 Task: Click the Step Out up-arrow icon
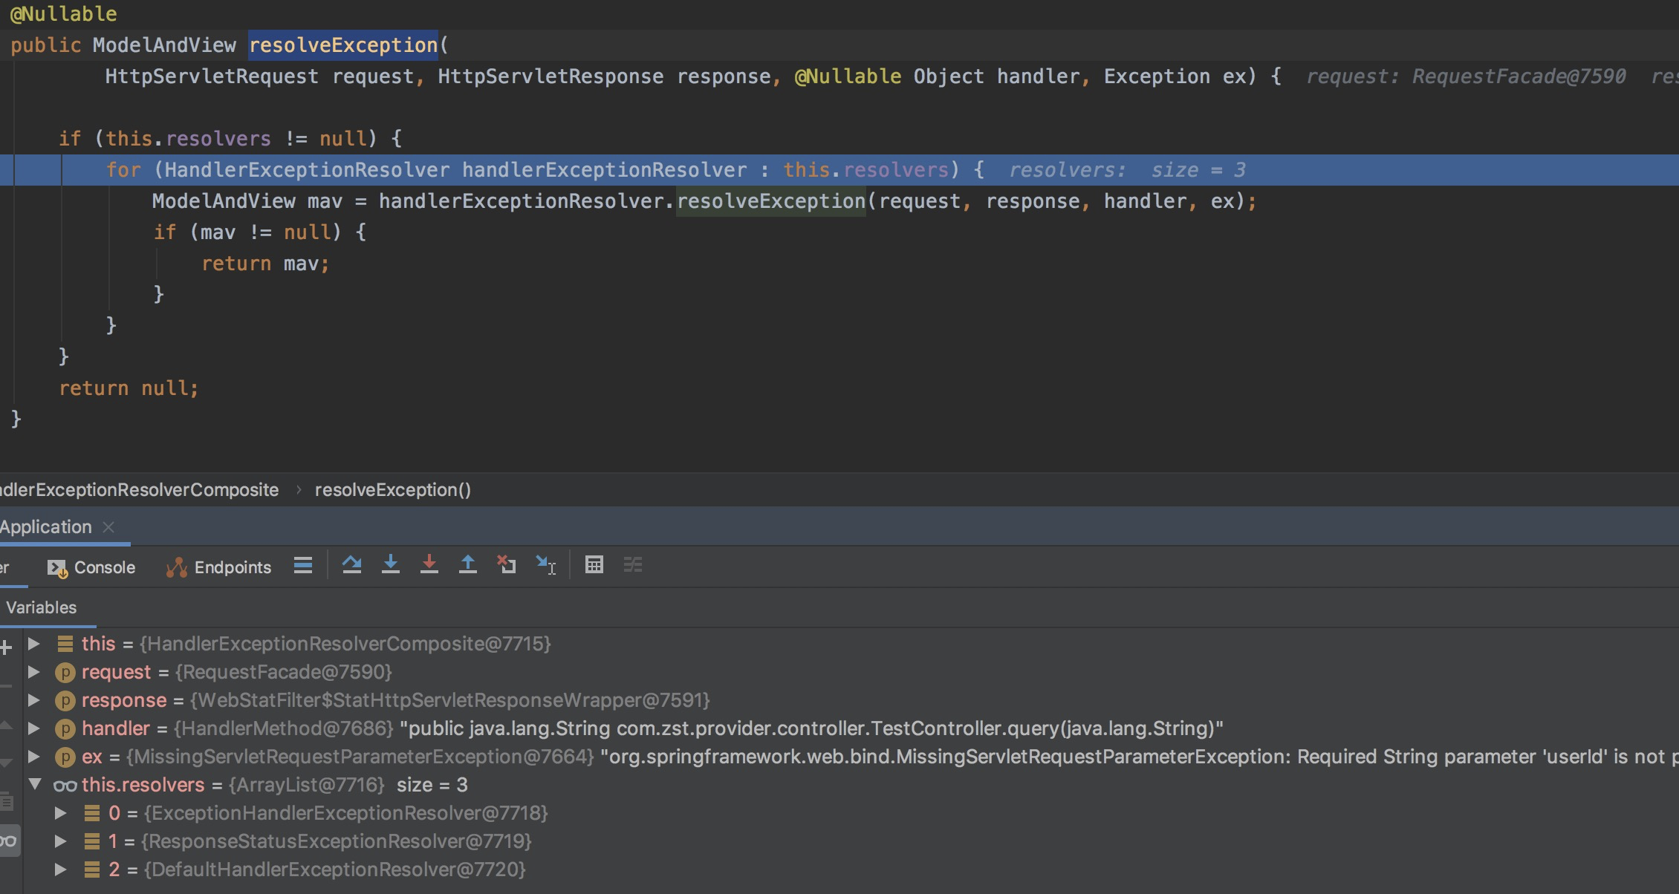point(467,566)
